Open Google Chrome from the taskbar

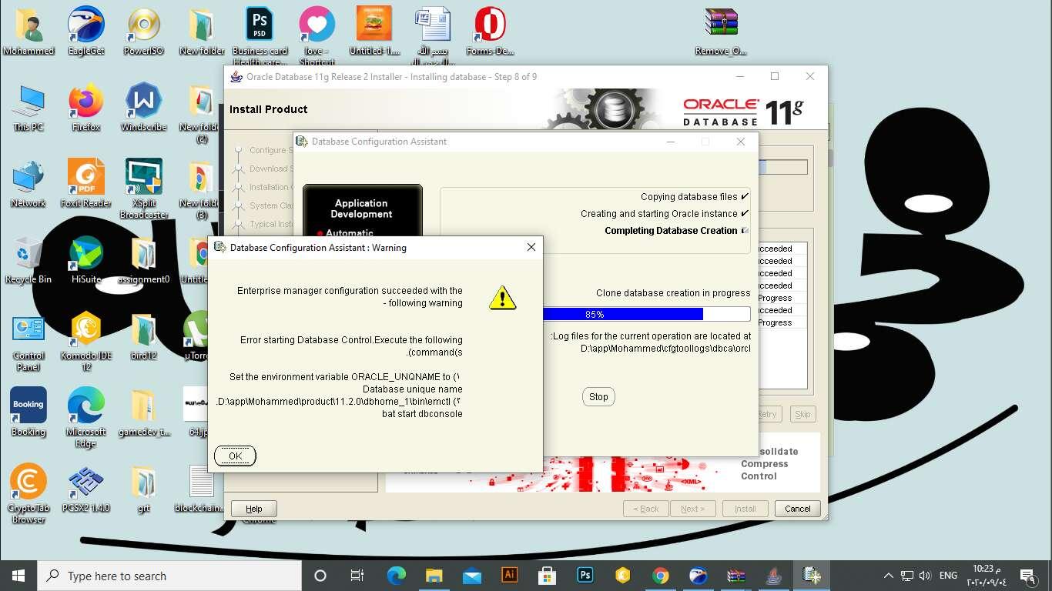point(660,576)
